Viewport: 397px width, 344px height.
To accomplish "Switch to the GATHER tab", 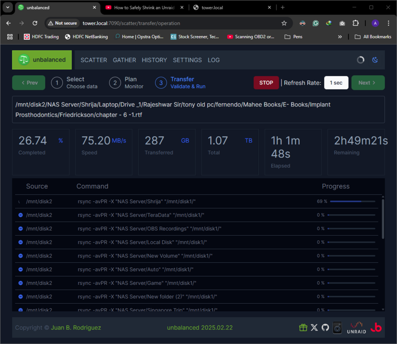I will (124, 60).
